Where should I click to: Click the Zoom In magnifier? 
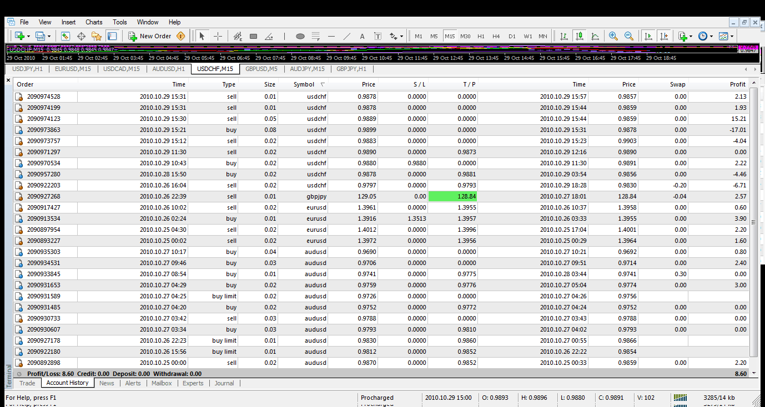point(613,36)
